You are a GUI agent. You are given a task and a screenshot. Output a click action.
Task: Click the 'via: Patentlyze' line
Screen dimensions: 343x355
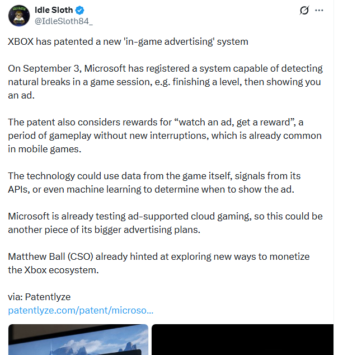pyautogui.click(x=39, y=297)
